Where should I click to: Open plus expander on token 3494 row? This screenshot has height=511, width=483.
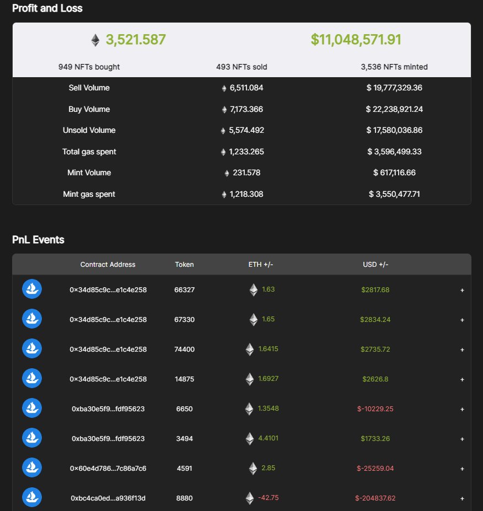coord(462,439)
